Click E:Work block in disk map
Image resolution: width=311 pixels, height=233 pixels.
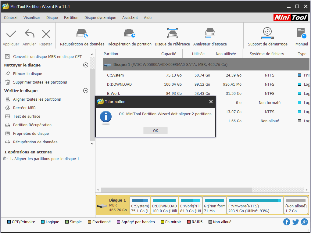[190, 205]
